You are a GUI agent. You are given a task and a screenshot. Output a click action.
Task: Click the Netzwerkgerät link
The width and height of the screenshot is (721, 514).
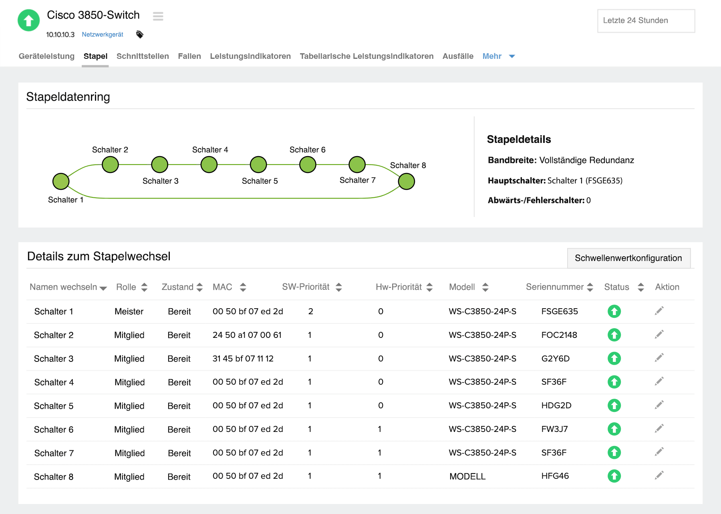point(103,34)
